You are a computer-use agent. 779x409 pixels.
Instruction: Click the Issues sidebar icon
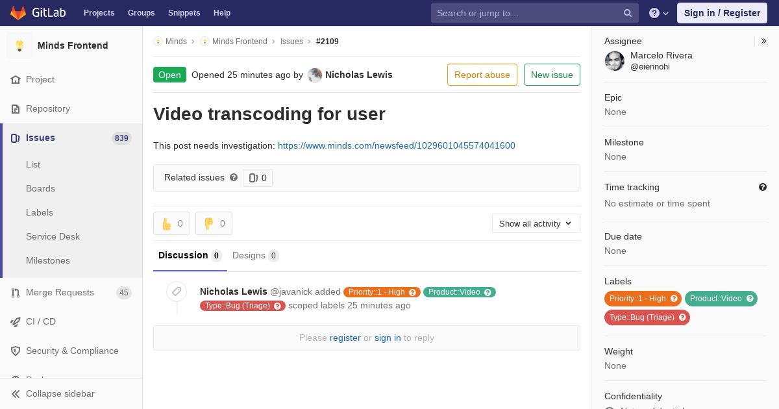point(16,138)
